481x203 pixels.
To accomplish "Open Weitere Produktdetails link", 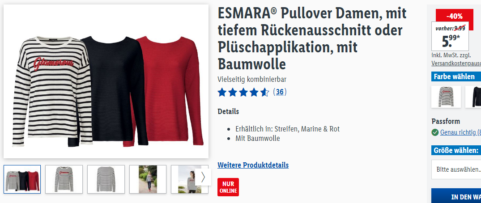I will (x=253, y=165).
